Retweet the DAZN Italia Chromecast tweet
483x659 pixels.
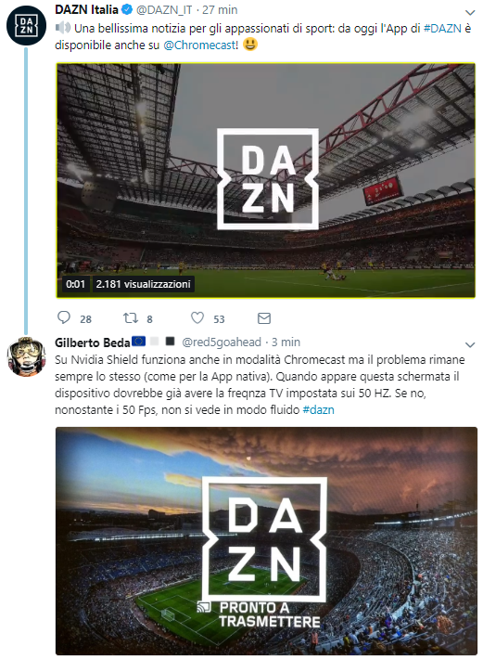point(131,317)
